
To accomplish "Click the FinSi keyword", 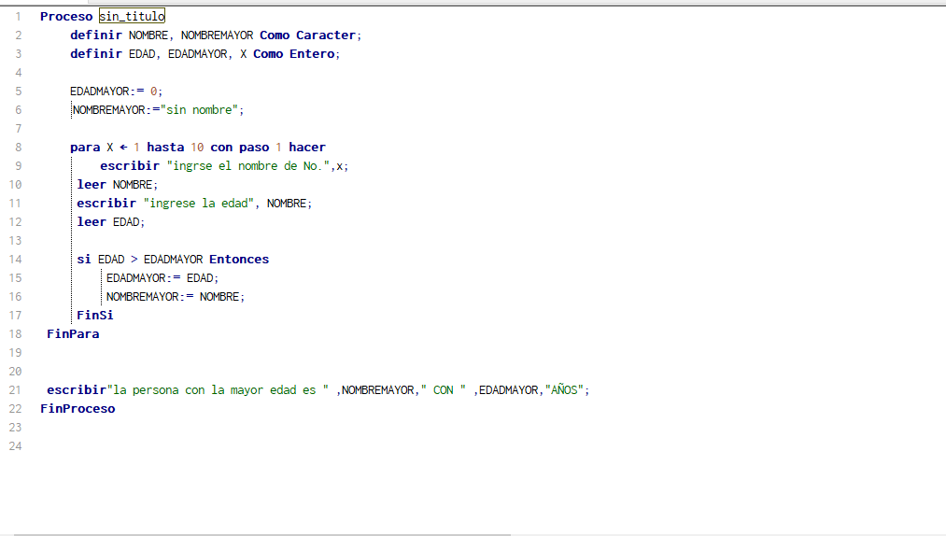I will tap(94, 315).
